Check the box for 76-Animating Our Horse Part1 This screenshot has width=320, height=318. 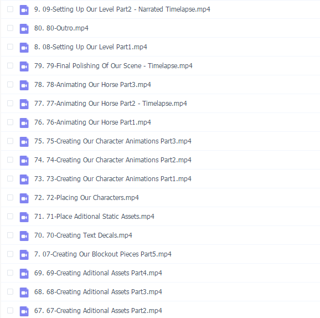[10, 122]
